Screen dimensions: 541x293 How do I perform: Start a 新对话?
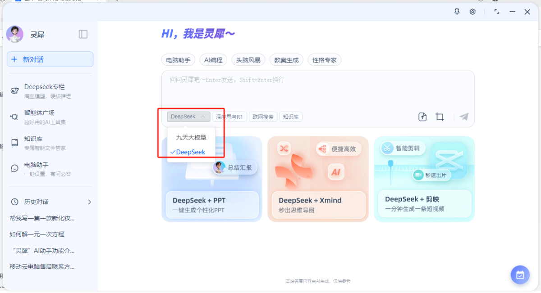50,59
